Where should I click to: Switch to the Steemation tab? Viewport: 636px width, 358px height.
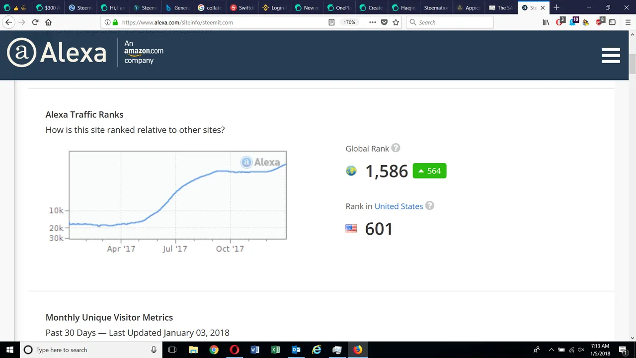[436, 7]
